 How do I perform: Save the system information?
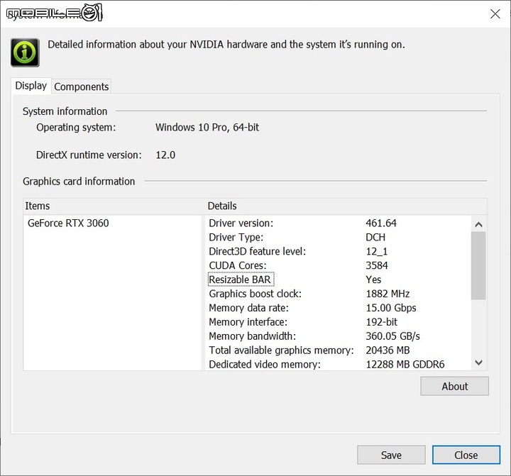(x=391, y=455)
